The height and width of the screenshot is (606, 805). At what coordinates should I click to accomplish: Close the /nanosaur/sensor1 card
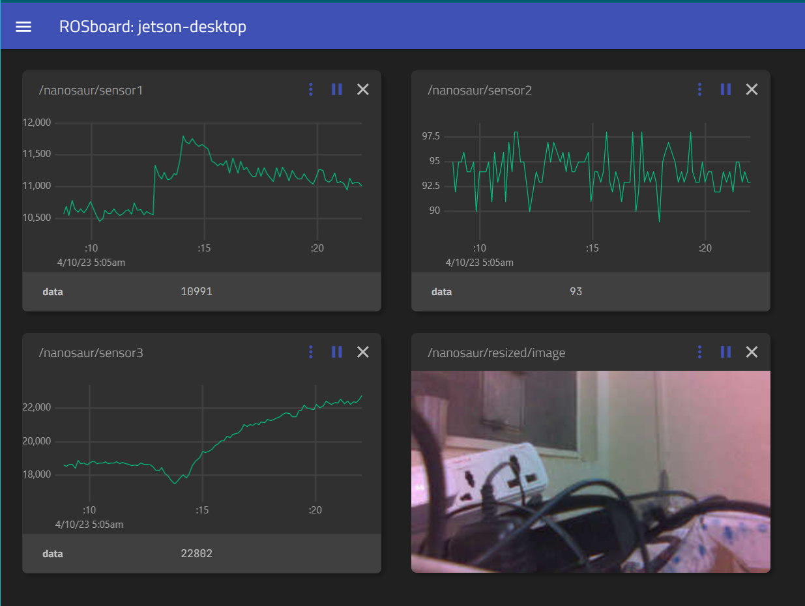pos(363,89)
